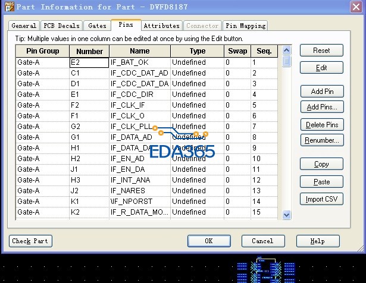Select the IF_CDC_DAT_AD name cell
The height and width of the screenshot is (283, 366).
point(140,73)
